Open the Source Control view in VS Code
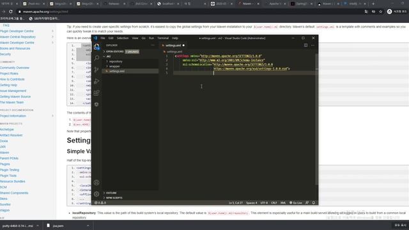This screenshot has height=230, width=409. coord(96,70)
